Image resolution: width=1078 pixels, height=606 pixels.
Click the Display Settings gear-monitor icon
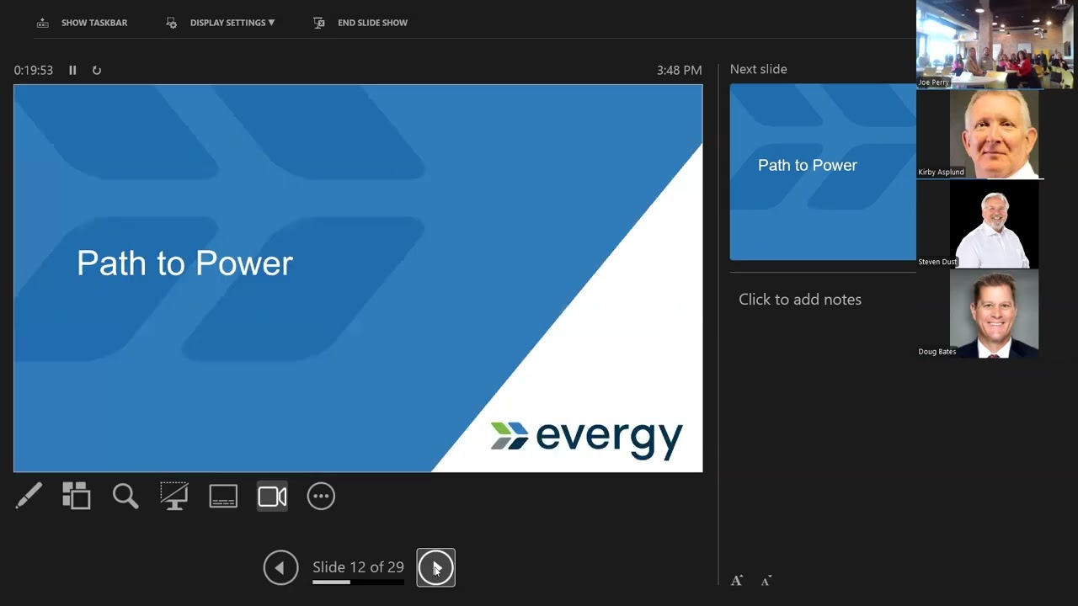(172, 23)
